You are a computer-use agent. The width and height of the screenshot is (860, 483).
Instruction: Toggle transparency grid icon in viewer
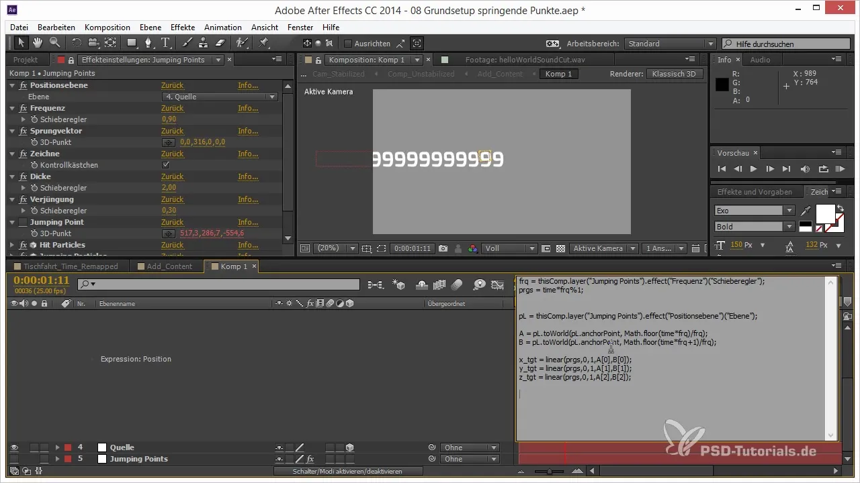pos(560,248)
